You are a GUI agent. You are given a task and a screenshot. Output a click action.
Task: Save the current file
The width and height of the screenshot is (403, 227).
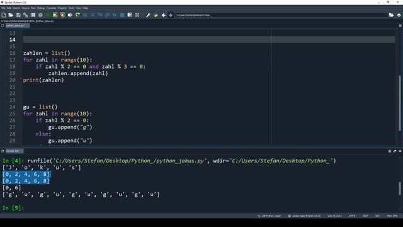tap(18, 15)
